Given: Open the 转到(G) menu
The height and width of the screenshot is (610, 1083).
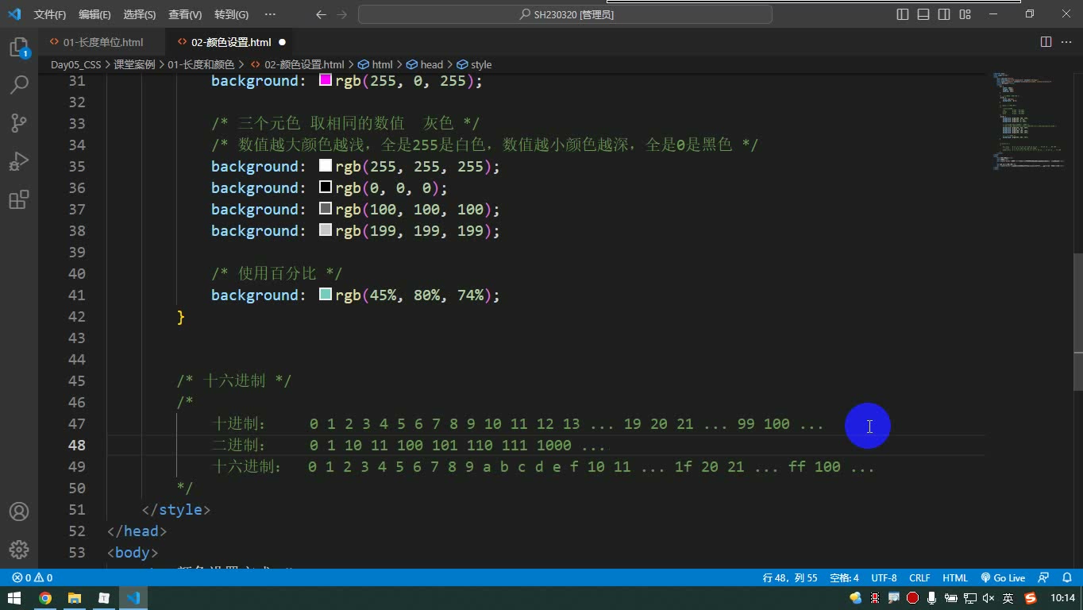Looking at the screenshot, I should tap(231, 14).
